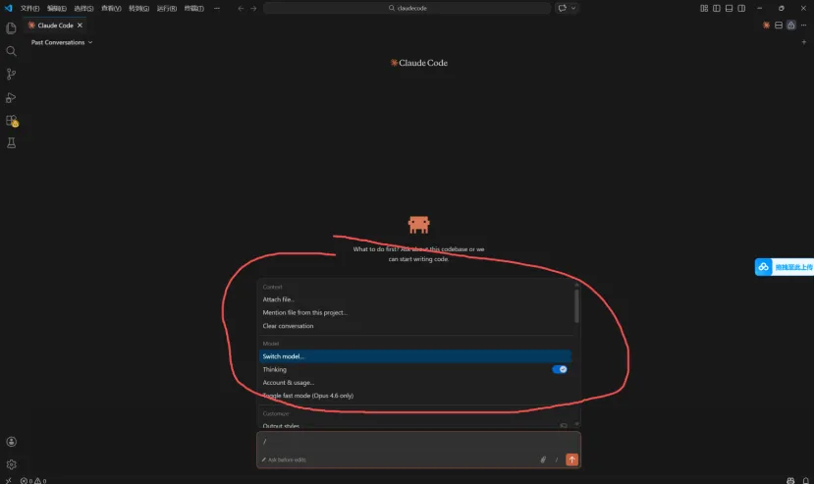Open the chat dropdown chevron in title bar

pos(573,8)
